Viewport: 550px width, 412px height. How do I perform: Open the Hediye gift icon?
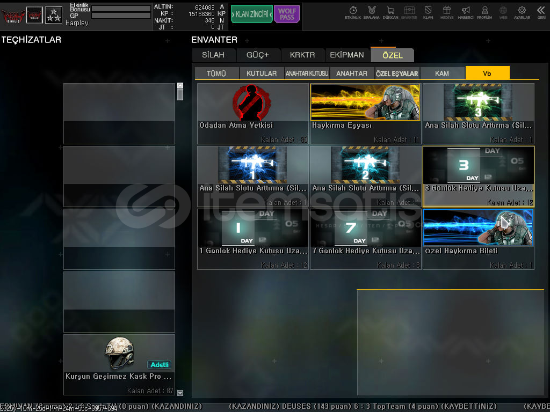coord(447,12)
